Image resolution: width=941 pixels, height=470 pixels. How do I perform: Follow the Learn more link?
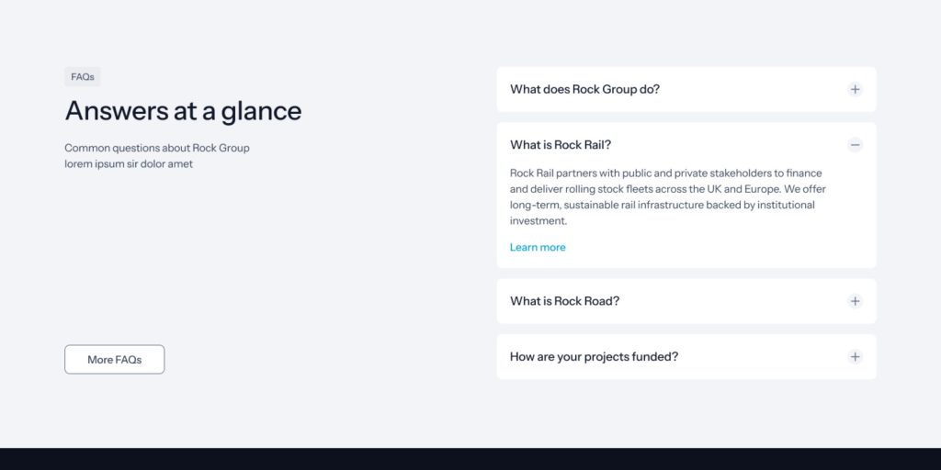pyautogui.click(x=538, y=247)
